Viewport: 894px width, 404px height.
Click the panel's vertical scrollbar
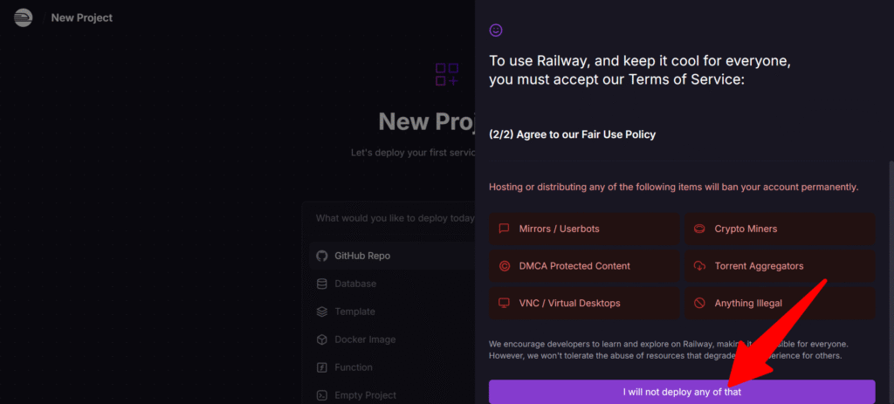point(890,285)
